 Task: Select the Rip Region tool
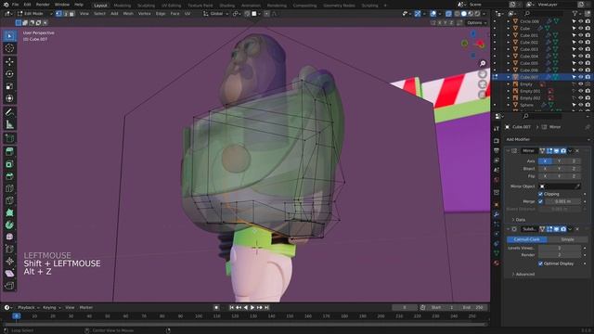pos(10,285)
